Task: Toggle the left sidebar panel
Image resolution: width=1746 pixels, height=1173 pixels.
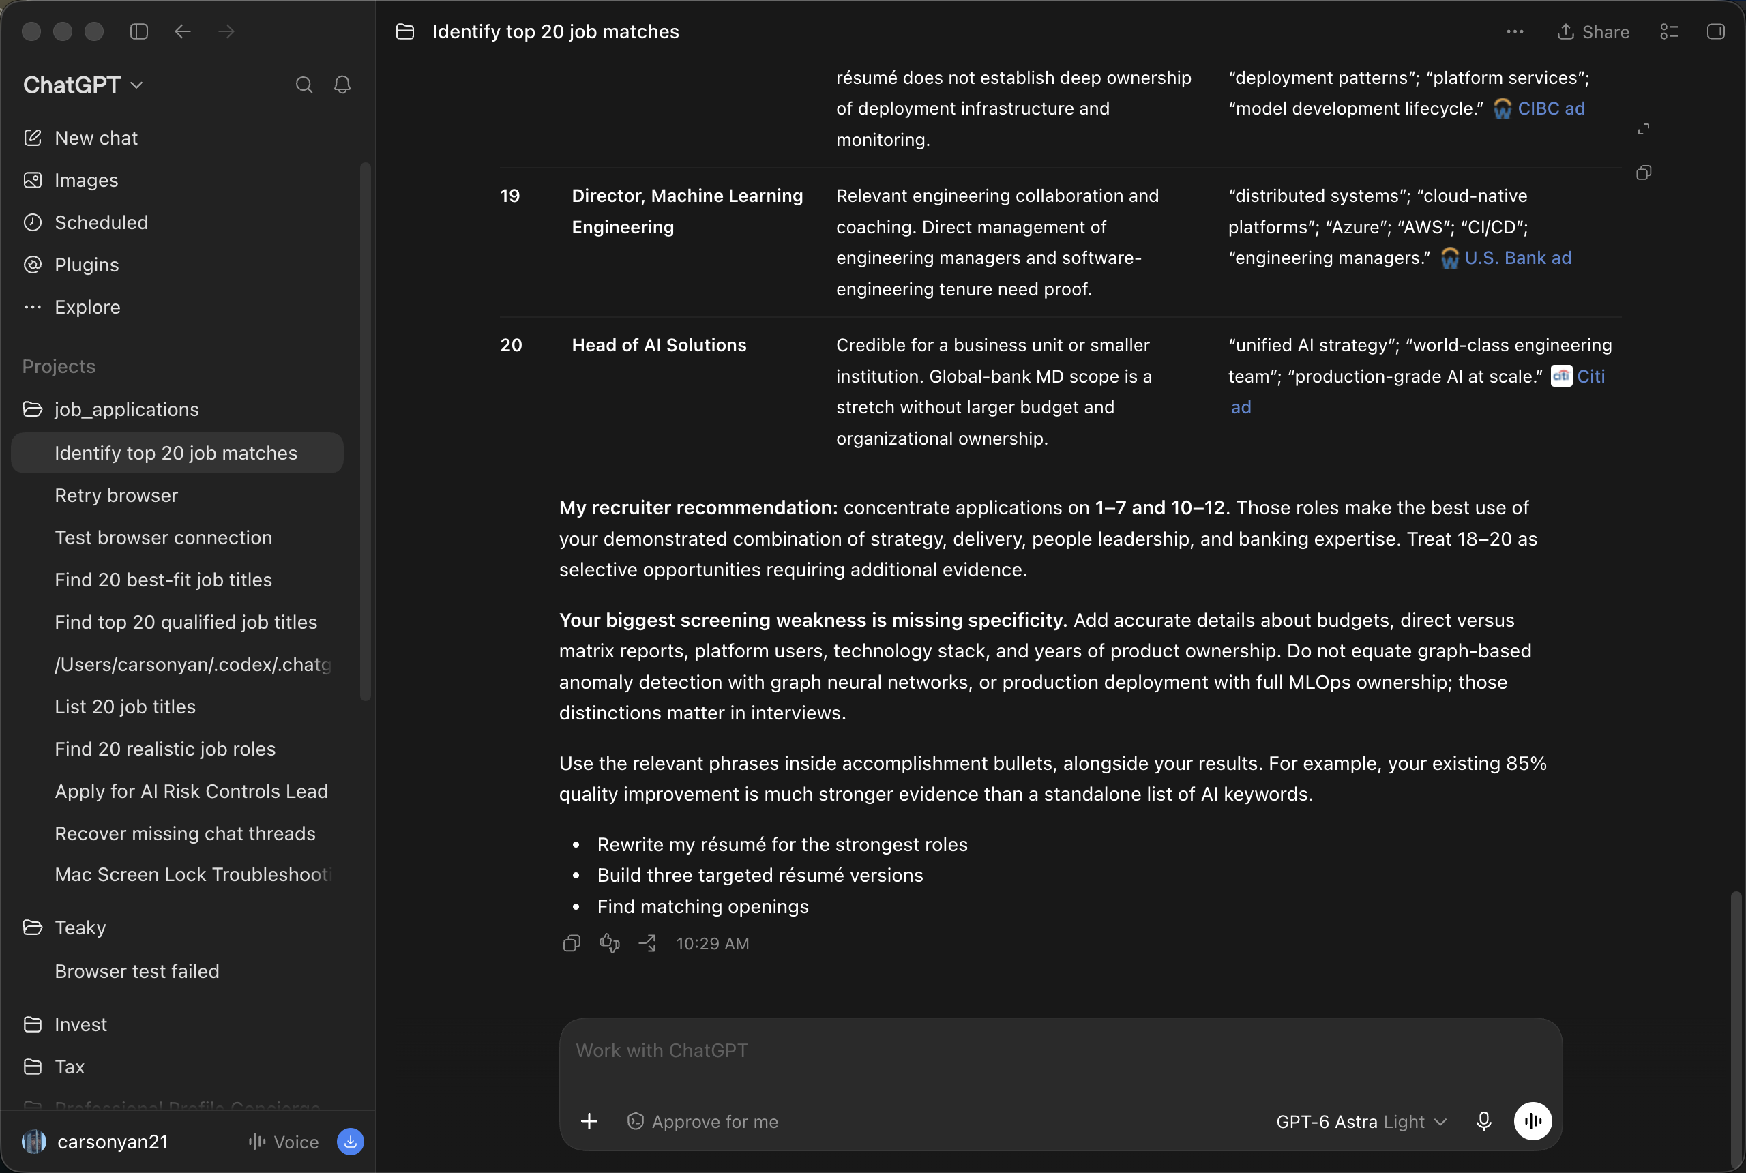Action: (139, 31)
